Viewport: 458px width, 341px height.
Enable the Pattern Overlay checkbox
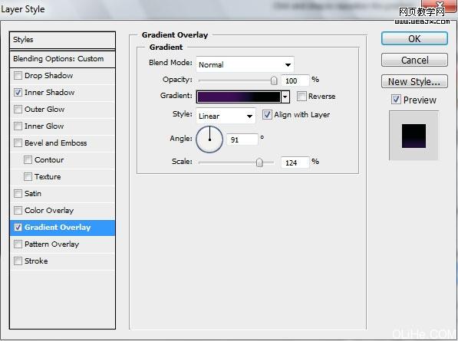tap(18, 244)
